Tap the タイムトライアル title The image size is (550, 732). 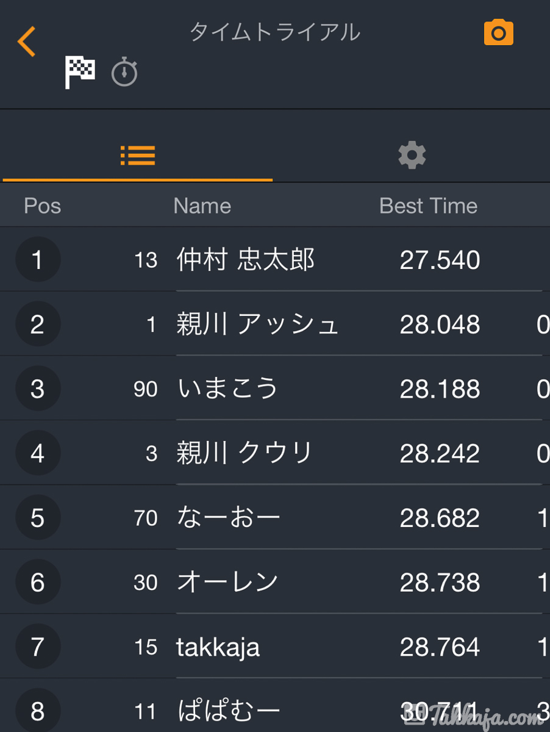click(x=274, y=32)
